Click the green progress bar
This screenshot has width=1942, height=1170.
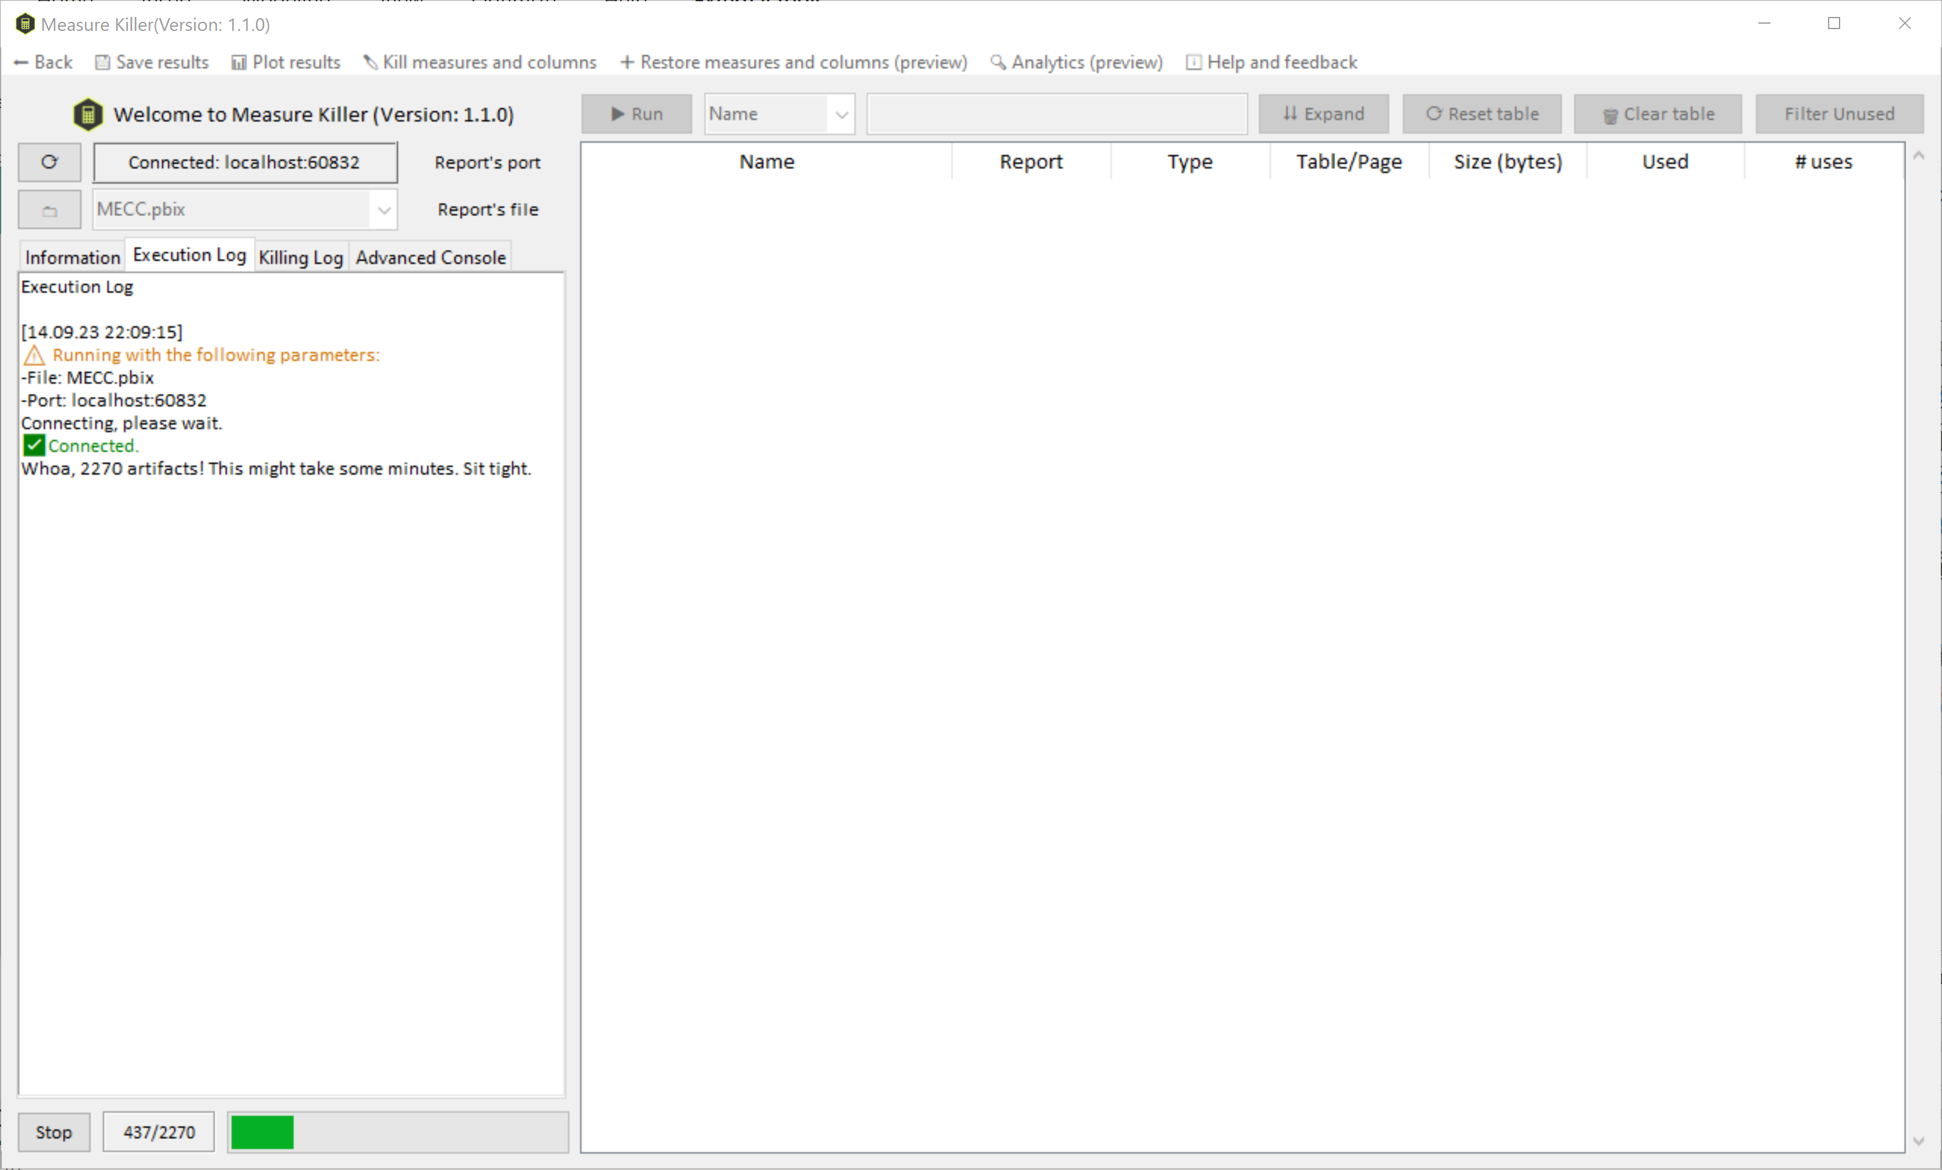(x=261, y=1131)
